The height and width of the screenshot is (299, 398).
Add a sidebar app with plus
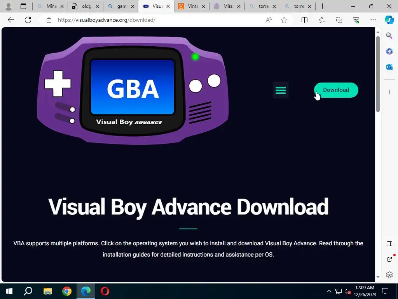point(389,92)
